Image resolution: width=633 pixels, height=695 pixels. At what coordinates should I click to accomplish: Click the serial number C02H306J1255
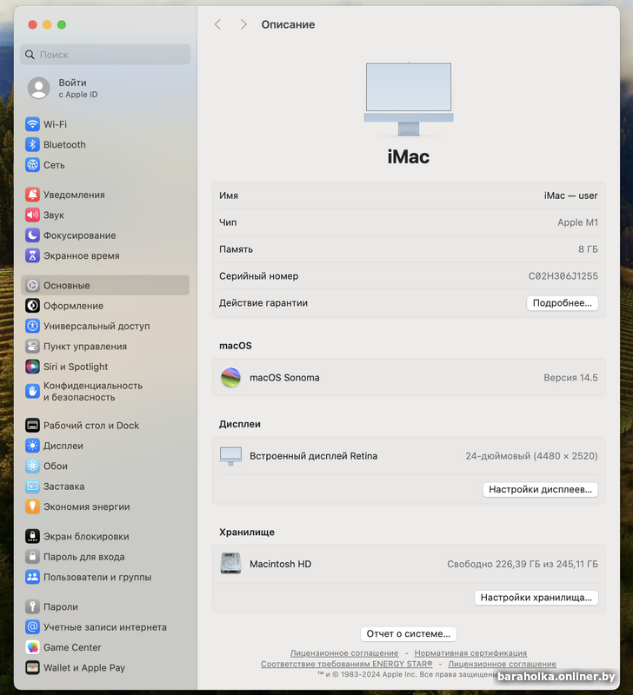click(x=563, y=276)
